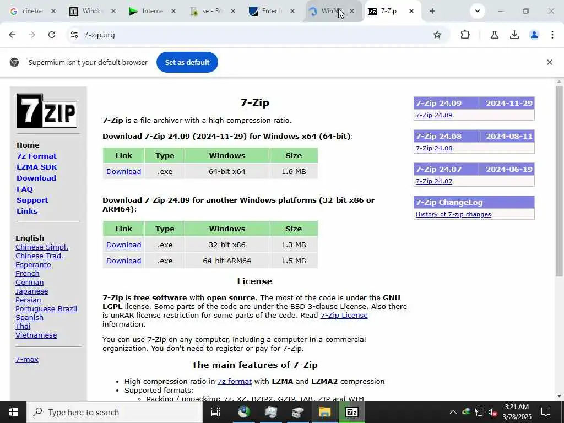Show hidden system tray icons chevron
564x423 pixels.
click(x=453, y=412)
